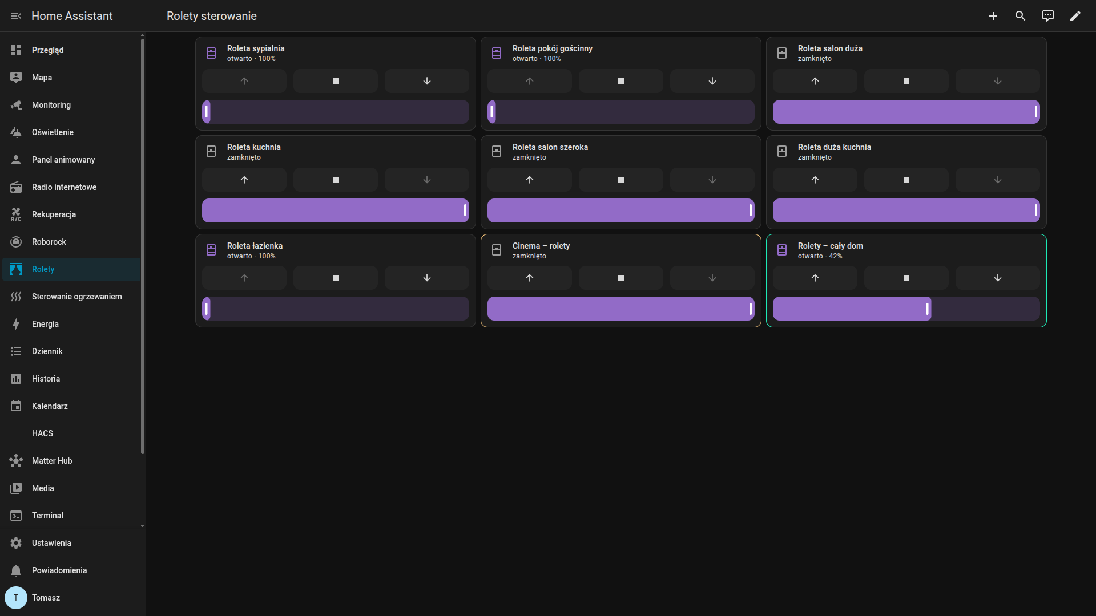Viewport: 1096px width, 616px height.
Task: Open the Assist chat icon
Action: tap(1048, 16)
